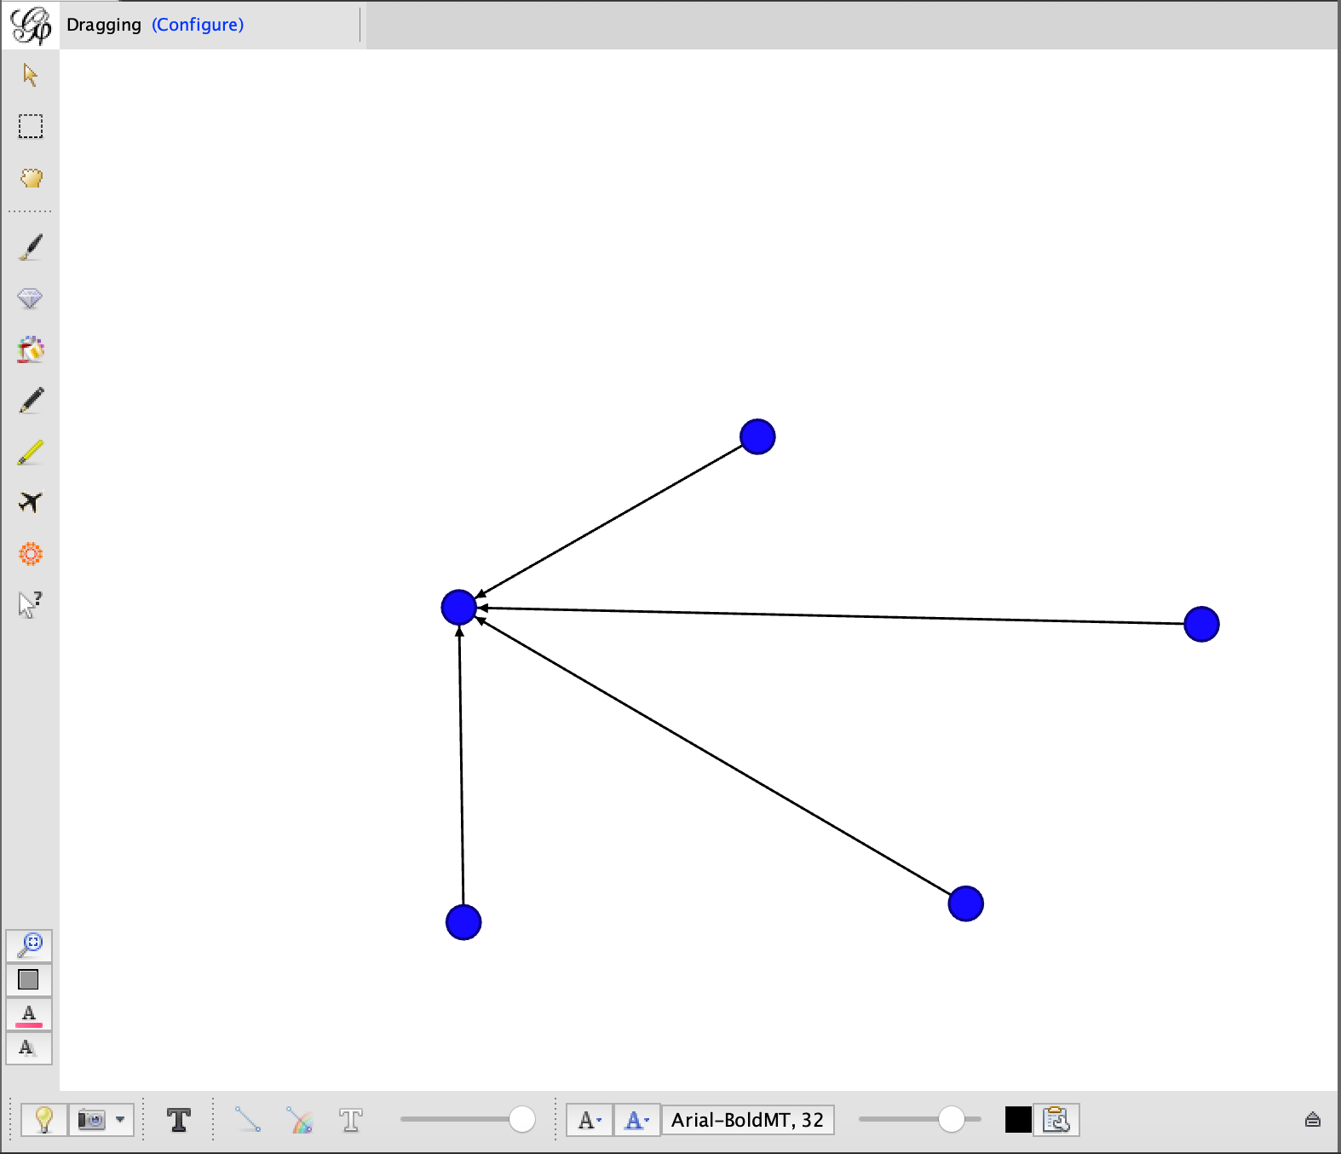The height and width of the screenshot is (1154, 1341).
Task: Click the Arial-BoldMT, 32 font button
Action: [747, 1120]
